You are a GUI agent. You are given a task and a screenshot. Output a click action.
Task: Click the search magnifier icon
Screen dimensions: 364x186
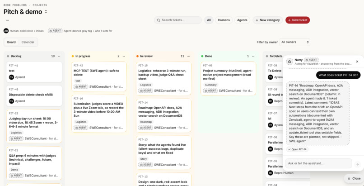[159, 20]
